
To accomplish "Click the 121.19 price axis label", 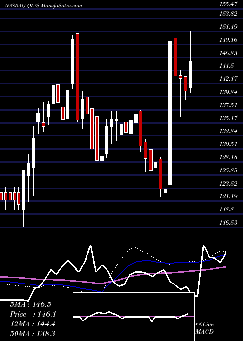I will pos(227,196).
